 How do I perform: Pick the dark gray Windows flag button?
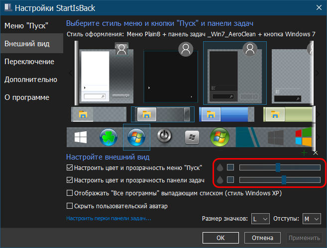point(276,137)
